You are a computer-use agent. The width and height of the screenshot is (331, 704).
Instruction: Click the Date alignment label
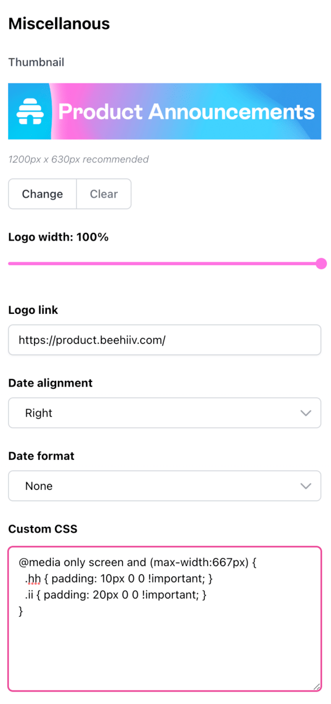[50, 383]
